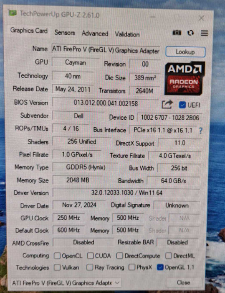
Task: Click the Shaders value 256 Unified
Action: tap(82, 141)
